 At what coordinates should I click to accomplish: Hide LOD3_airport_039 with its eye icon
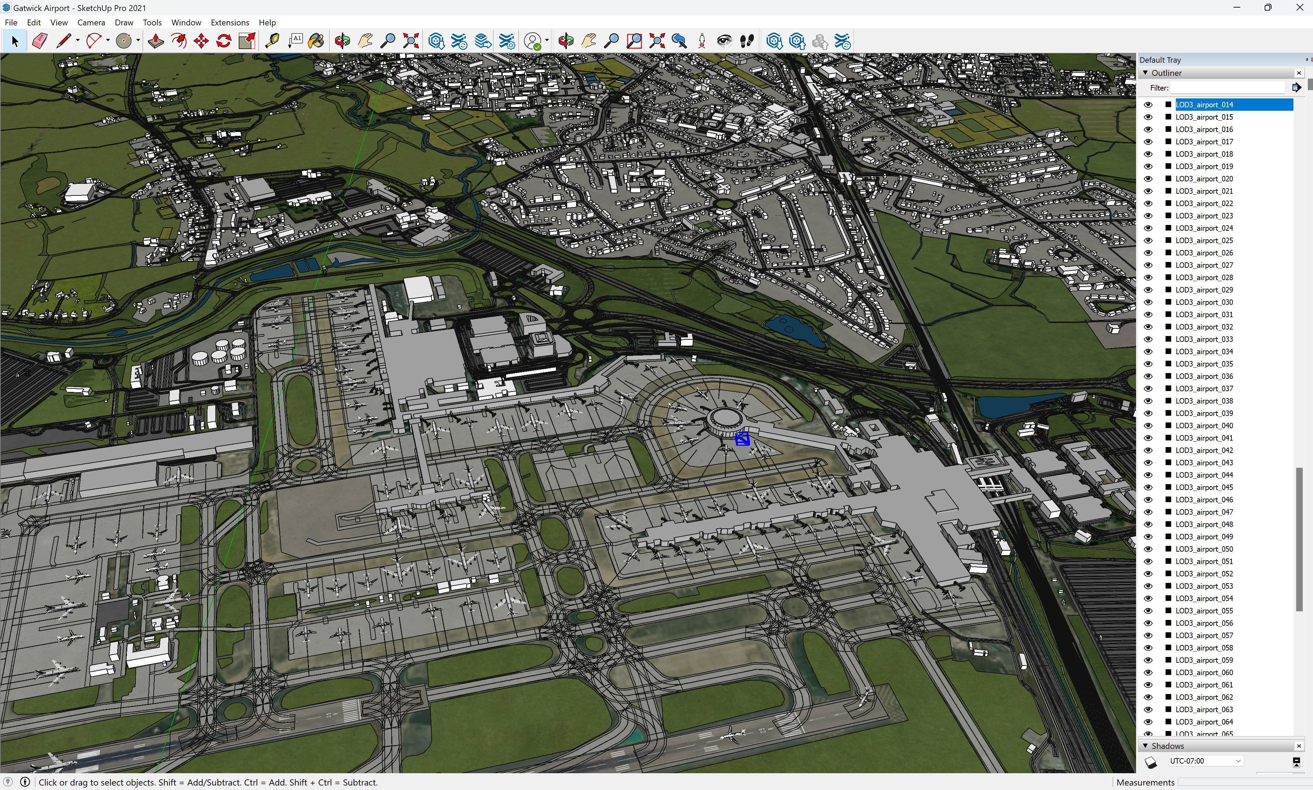[1148, 413]
